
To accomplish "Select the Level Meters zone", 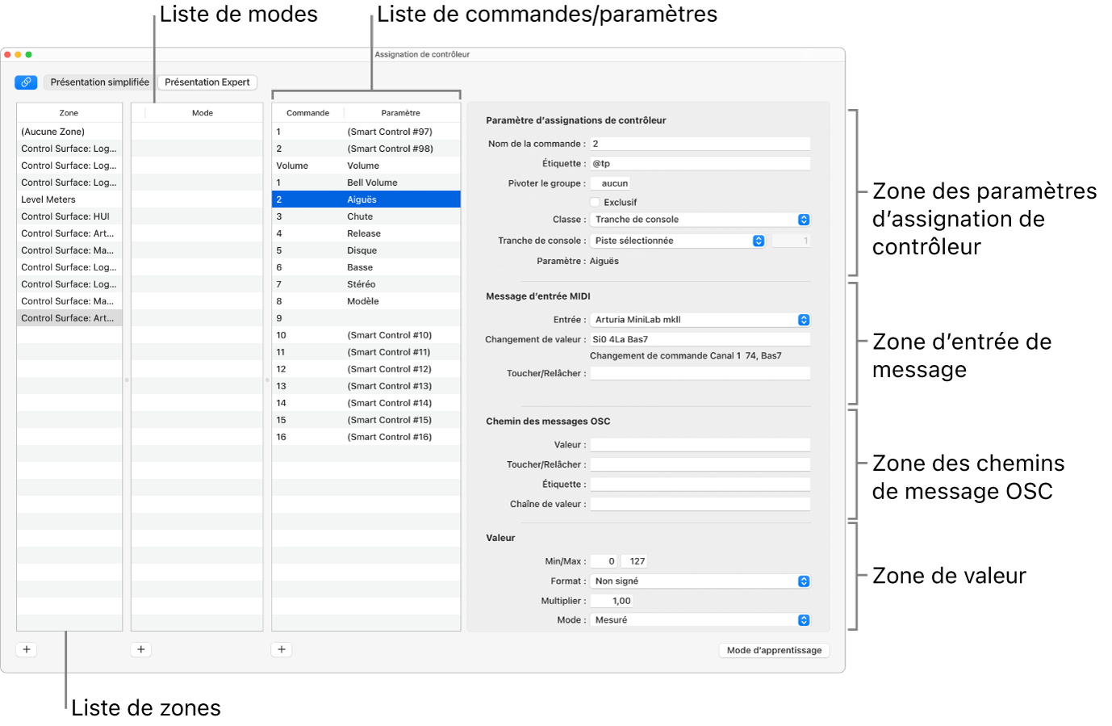I will pos(48,199).
